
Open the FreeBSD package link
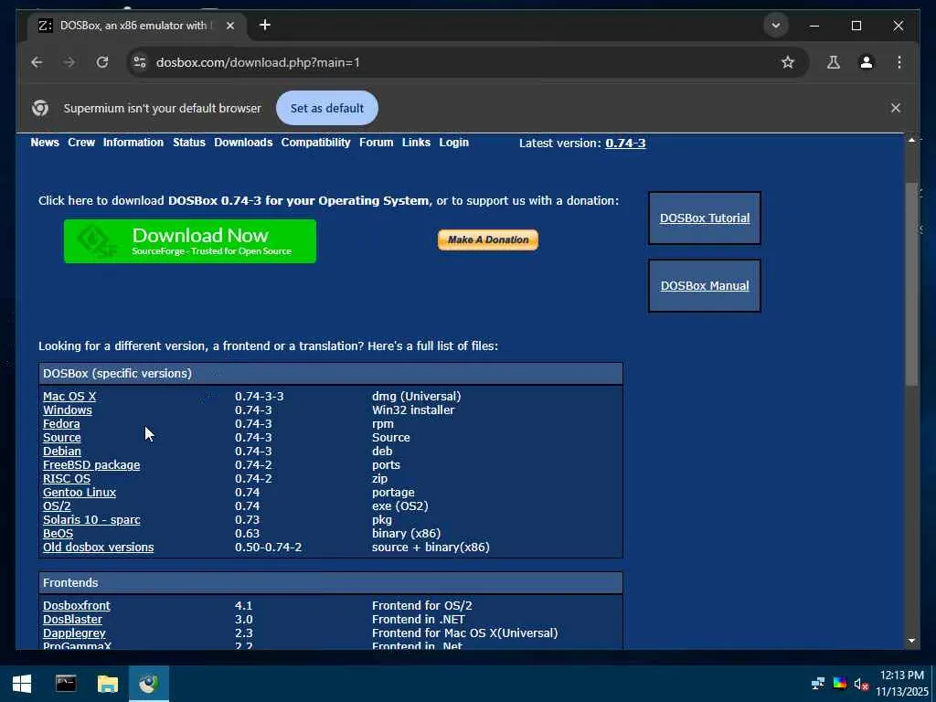(x=91, y=465)
